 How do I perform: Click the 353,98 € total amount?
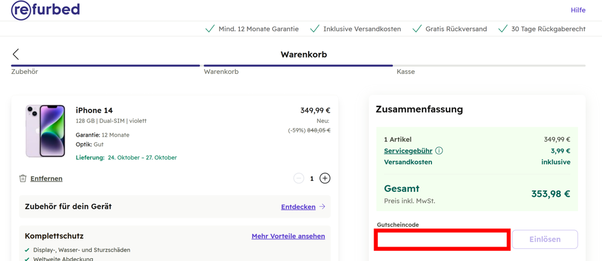(x=551, y=194)
